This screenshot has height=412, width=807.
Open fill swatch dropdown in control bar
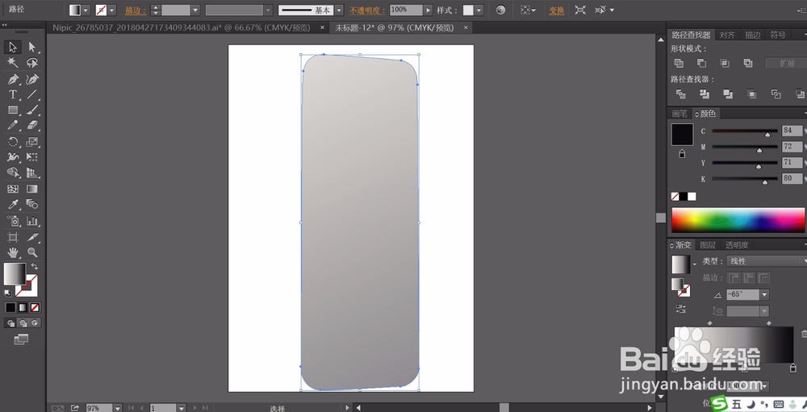(86, 10)
